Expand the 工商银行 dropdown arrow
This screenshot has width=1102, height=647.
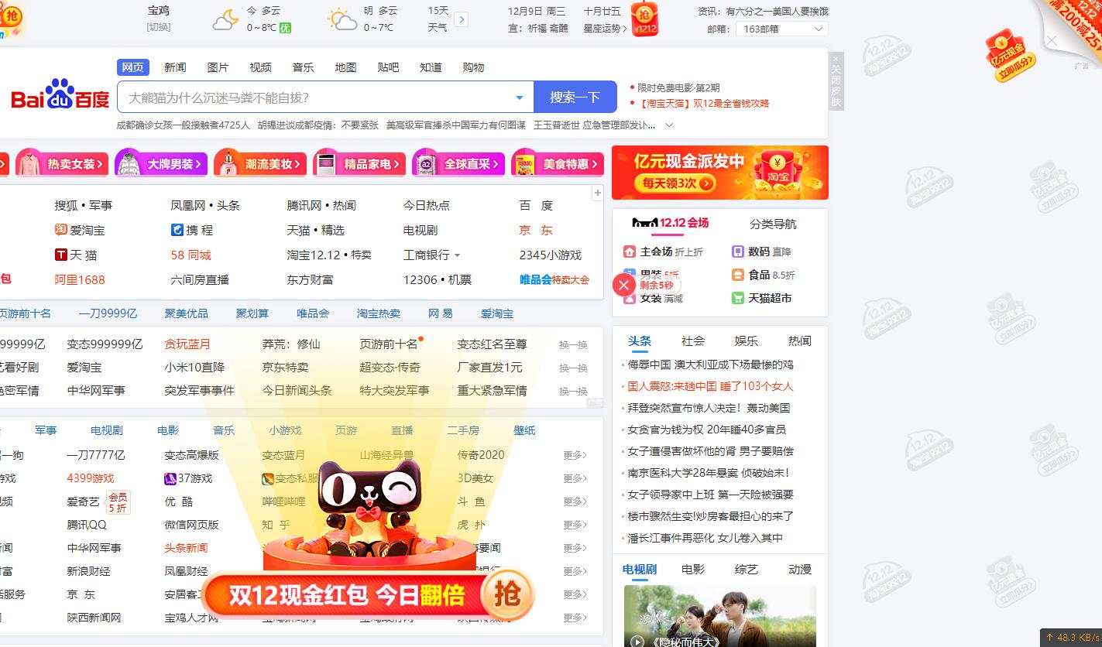[x=458, y=255]
